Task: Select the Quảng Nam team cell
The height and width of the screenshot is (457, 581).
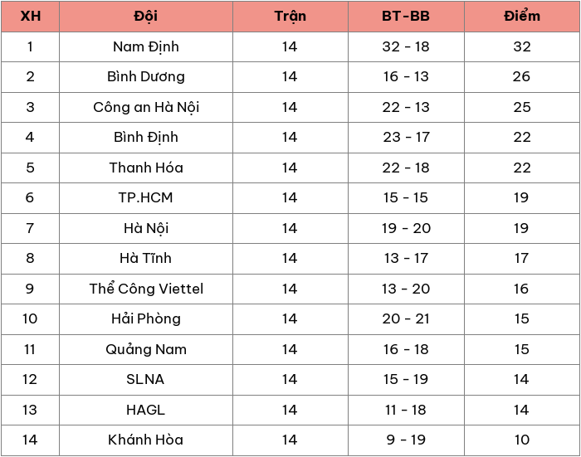Action: 146,349
